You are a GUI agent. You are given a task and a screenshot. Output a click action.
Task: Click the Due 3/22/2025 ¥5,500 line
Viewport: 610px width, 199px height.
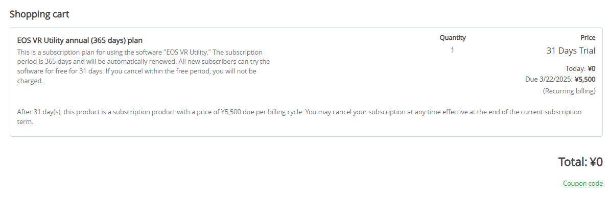tap(560, 80)
